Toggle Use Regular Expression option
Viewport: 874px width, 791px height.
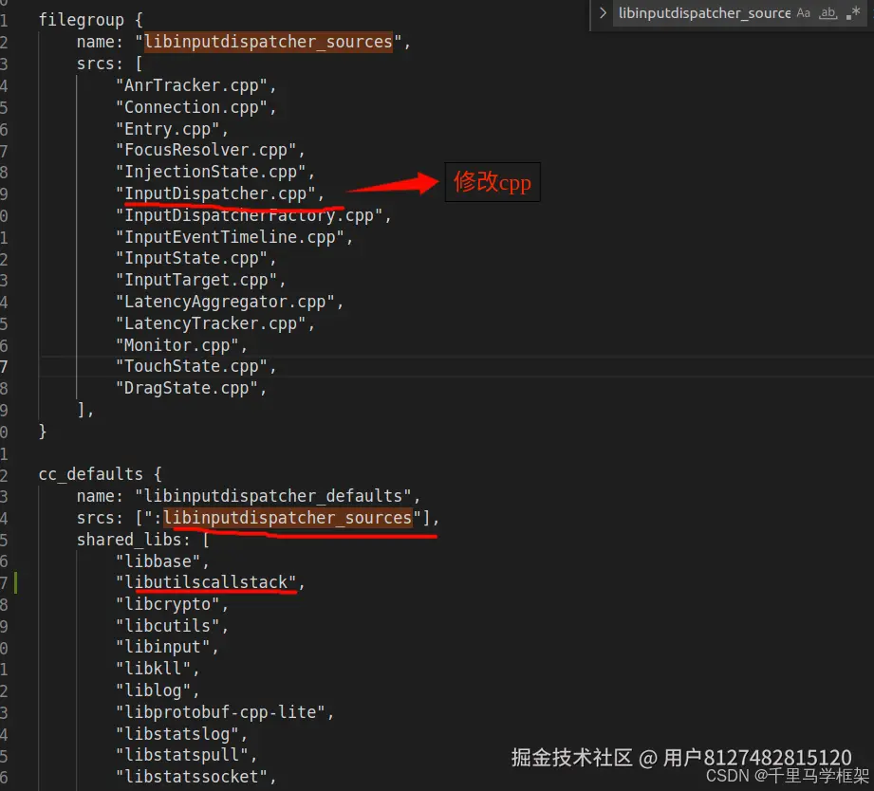[x=853, y=13]
